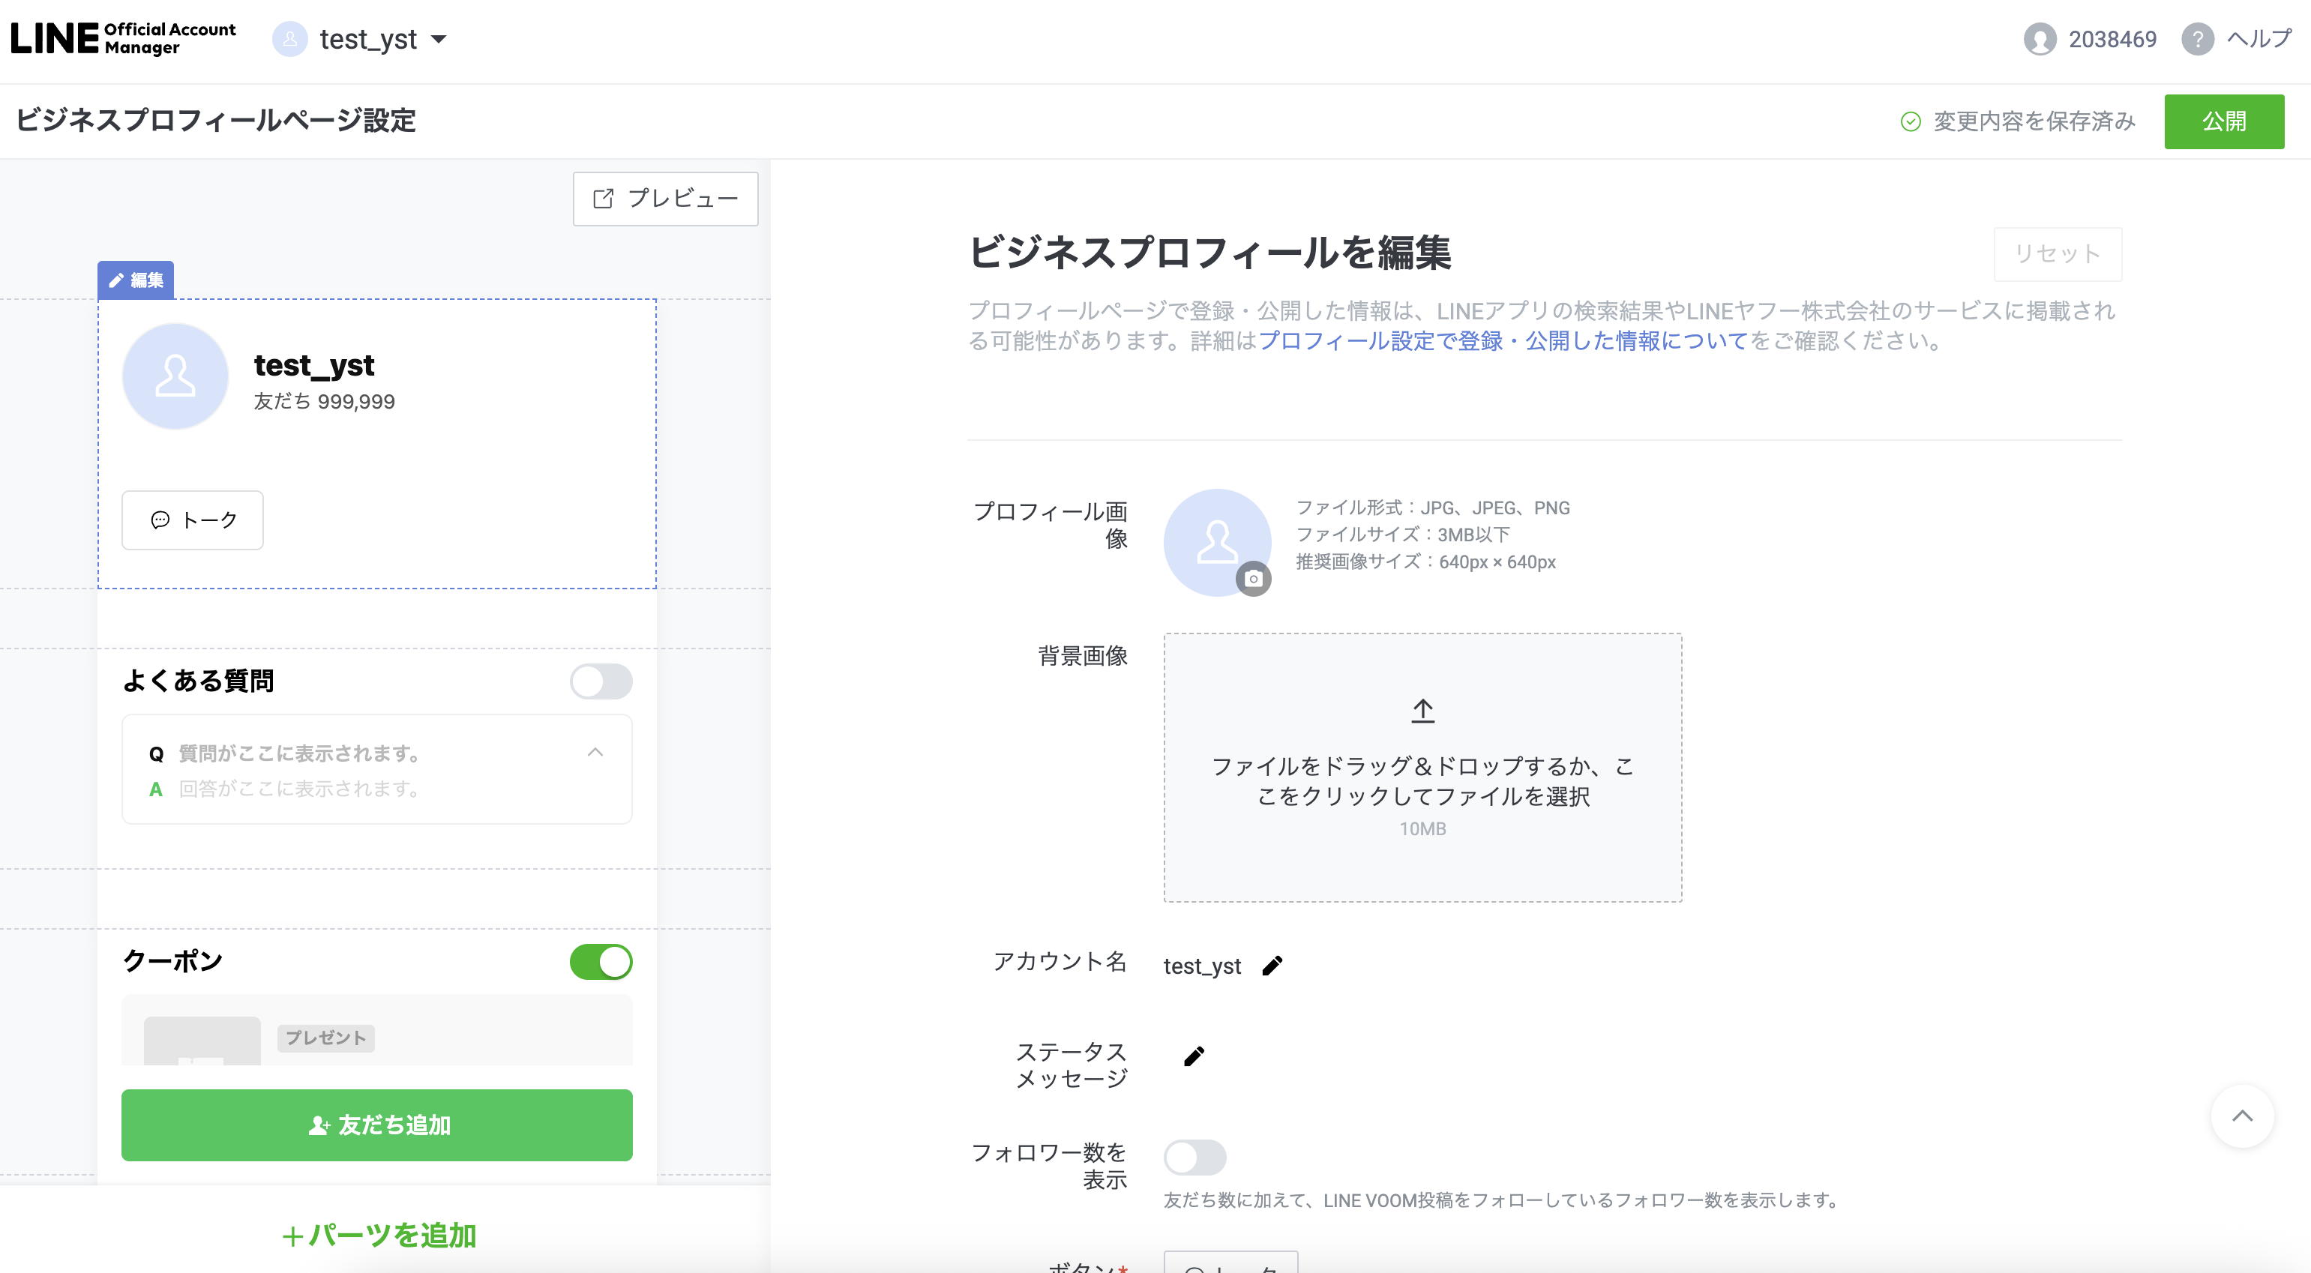
Task: Click the トーク talk button in preview
Action: [x=193, y=520]
